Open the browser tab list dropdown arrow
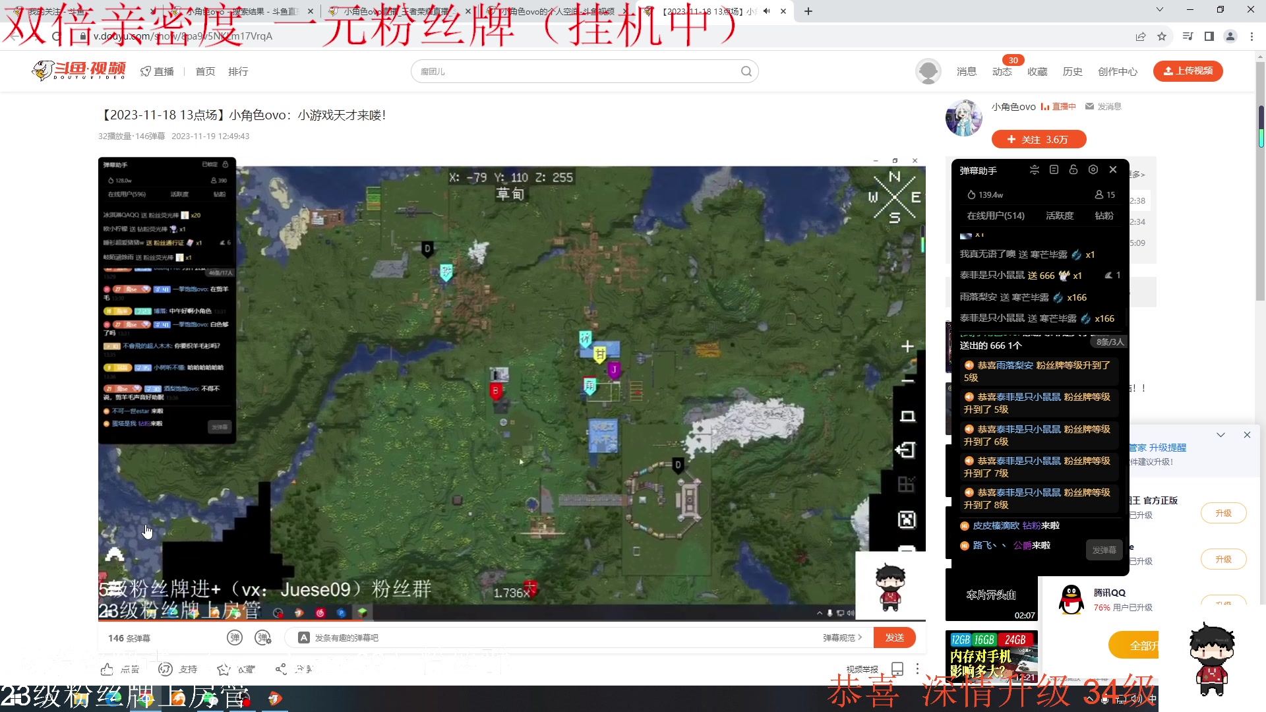 click(x=1159, y=9)
